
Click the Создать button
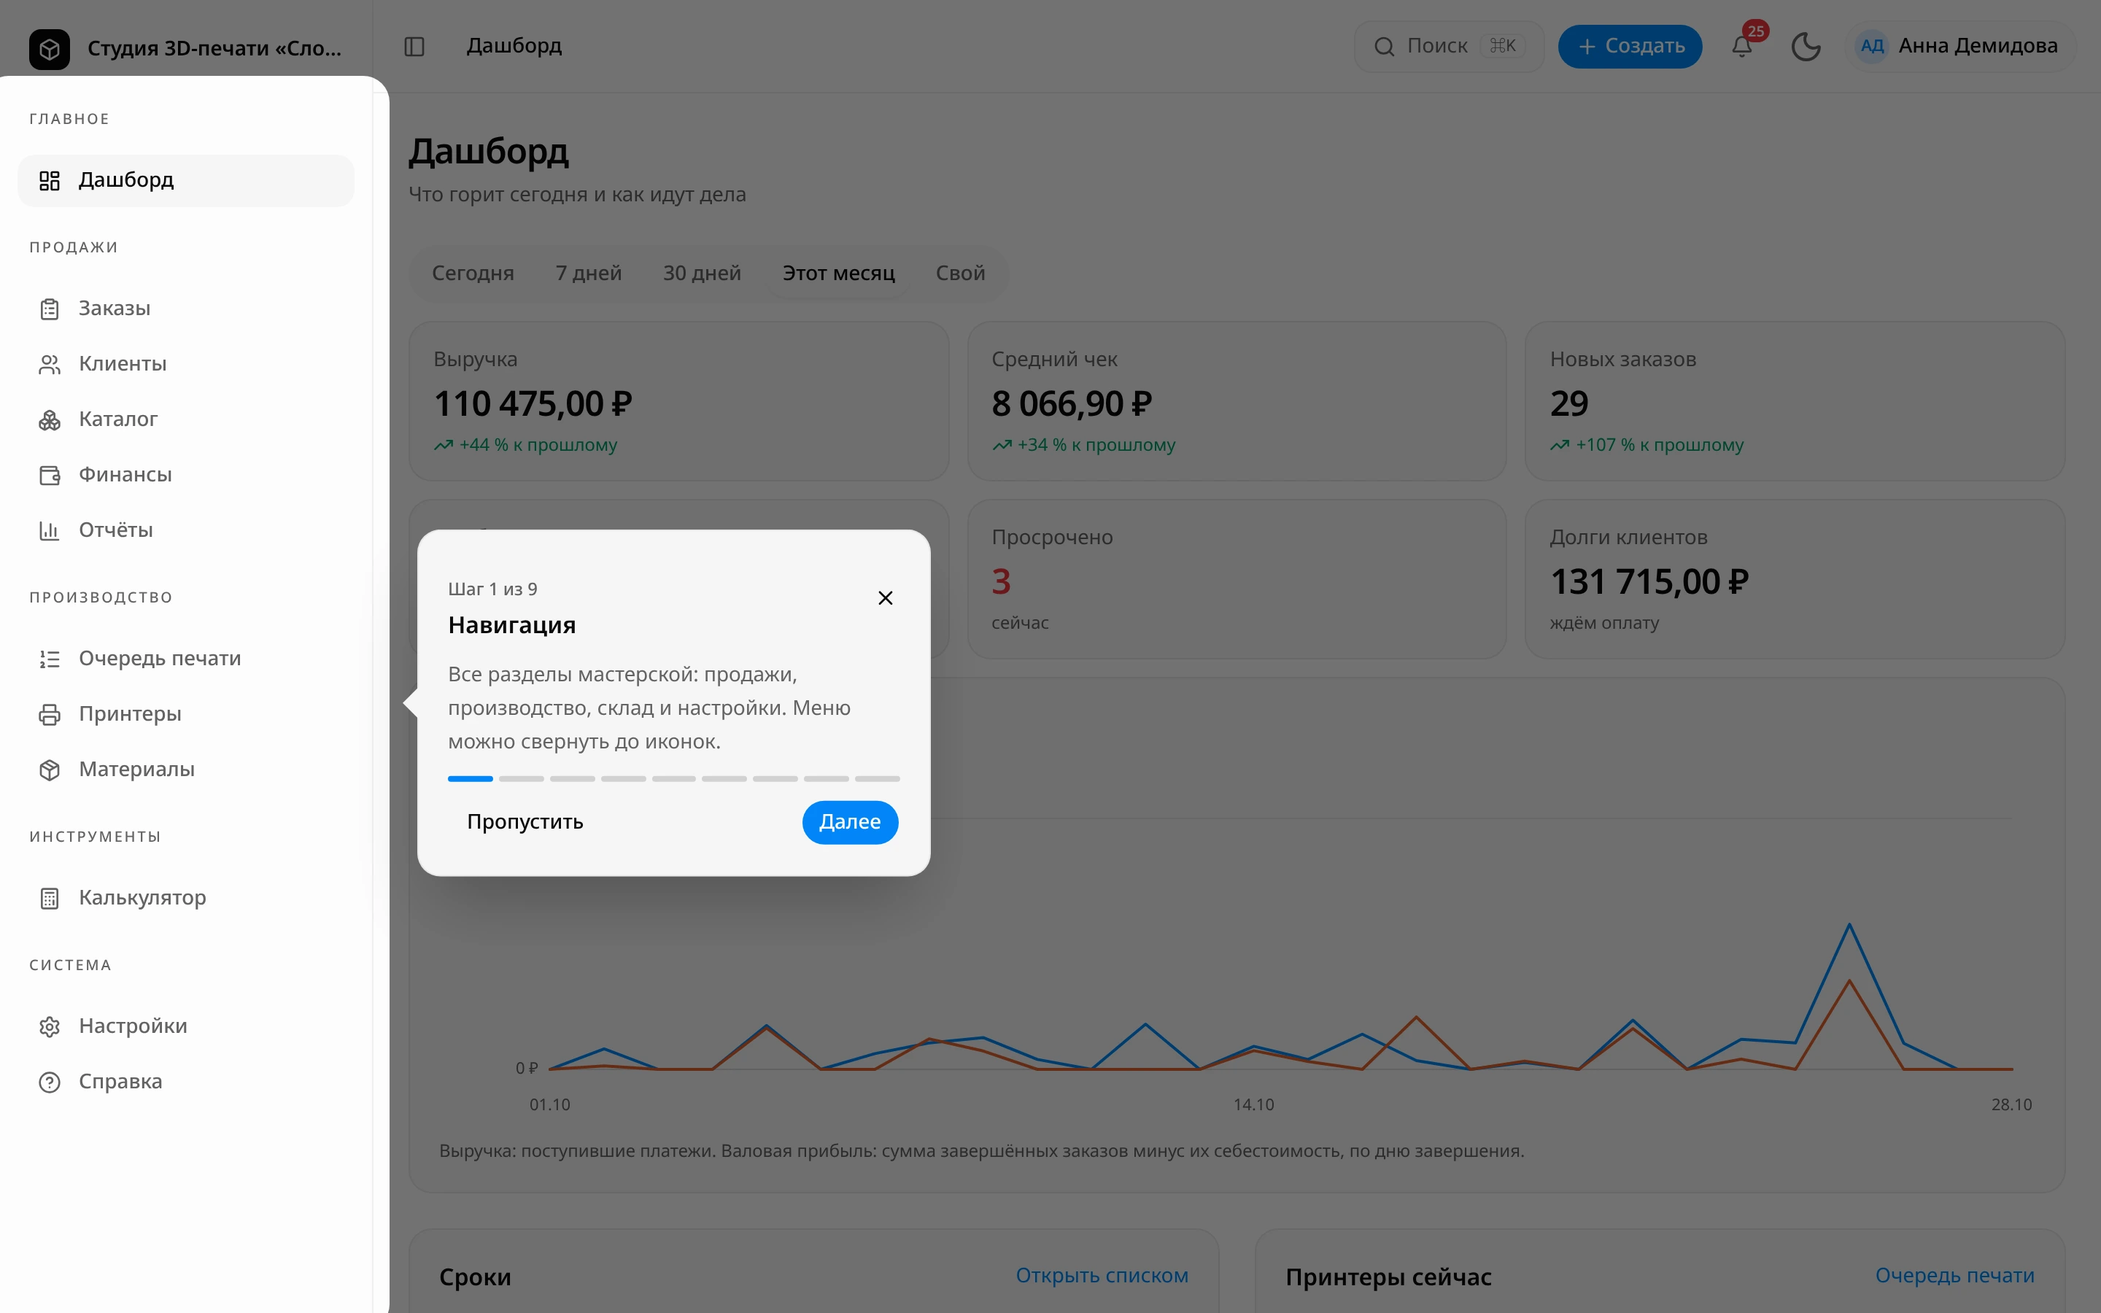click(1630, 46)
